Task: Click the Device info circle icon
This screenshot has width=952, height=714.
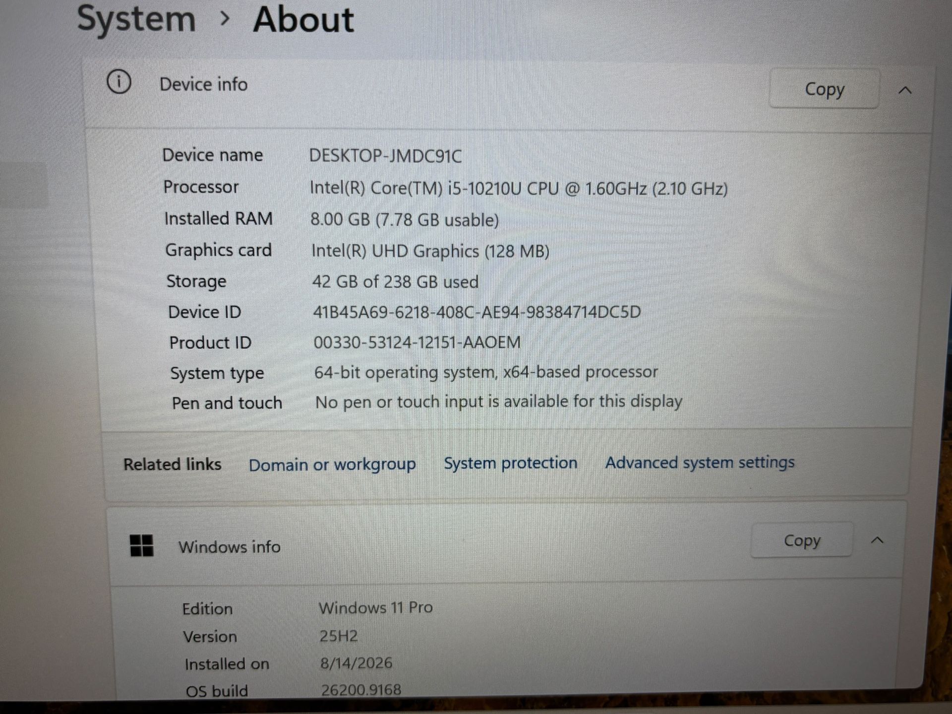Action: (x=119, y=82)
